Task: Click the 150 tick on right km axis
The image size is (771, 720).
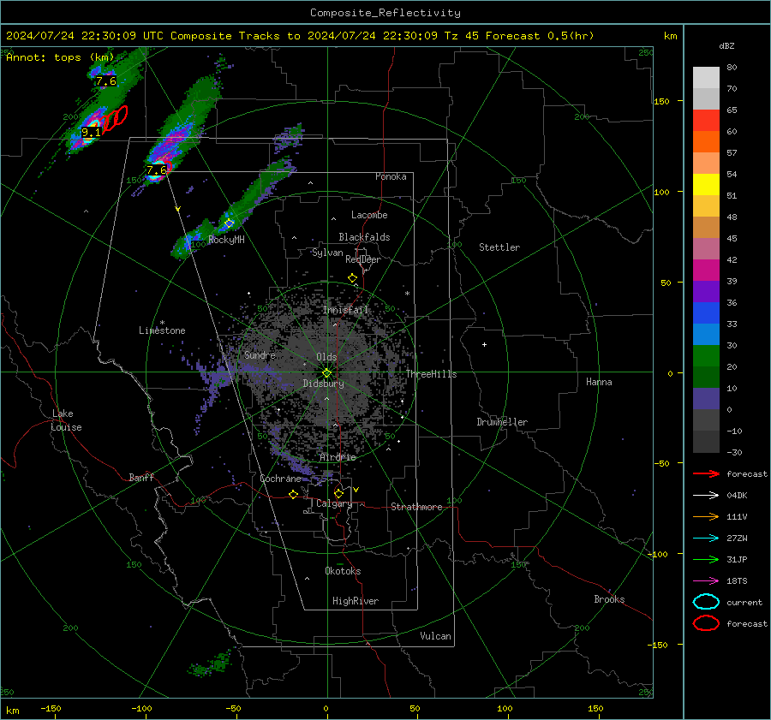Action: point(662,101)
